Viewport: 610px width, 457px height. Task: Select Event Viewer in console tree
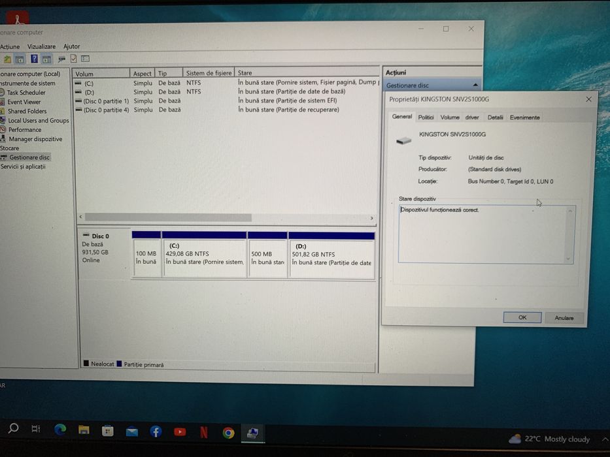pos(24,102)
